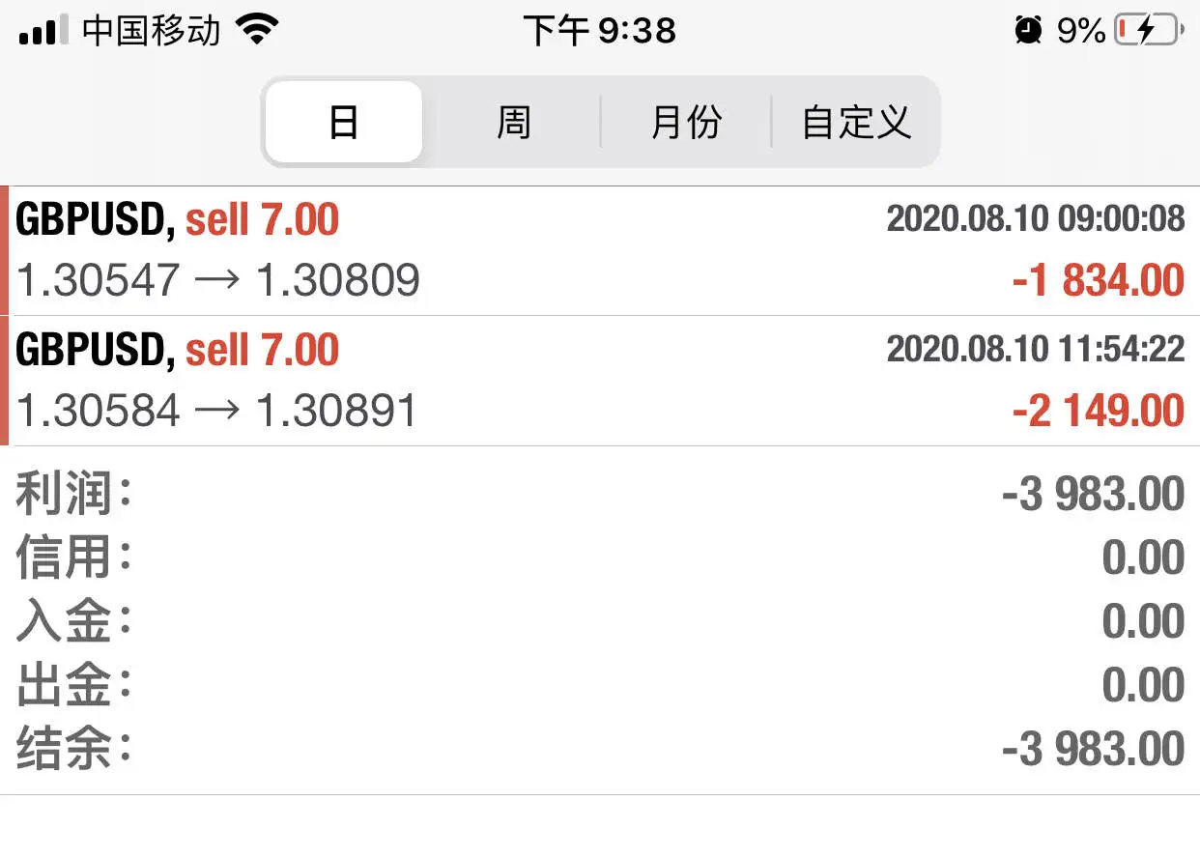Tap the 利润 profit summary row

[x=600, y=494]
